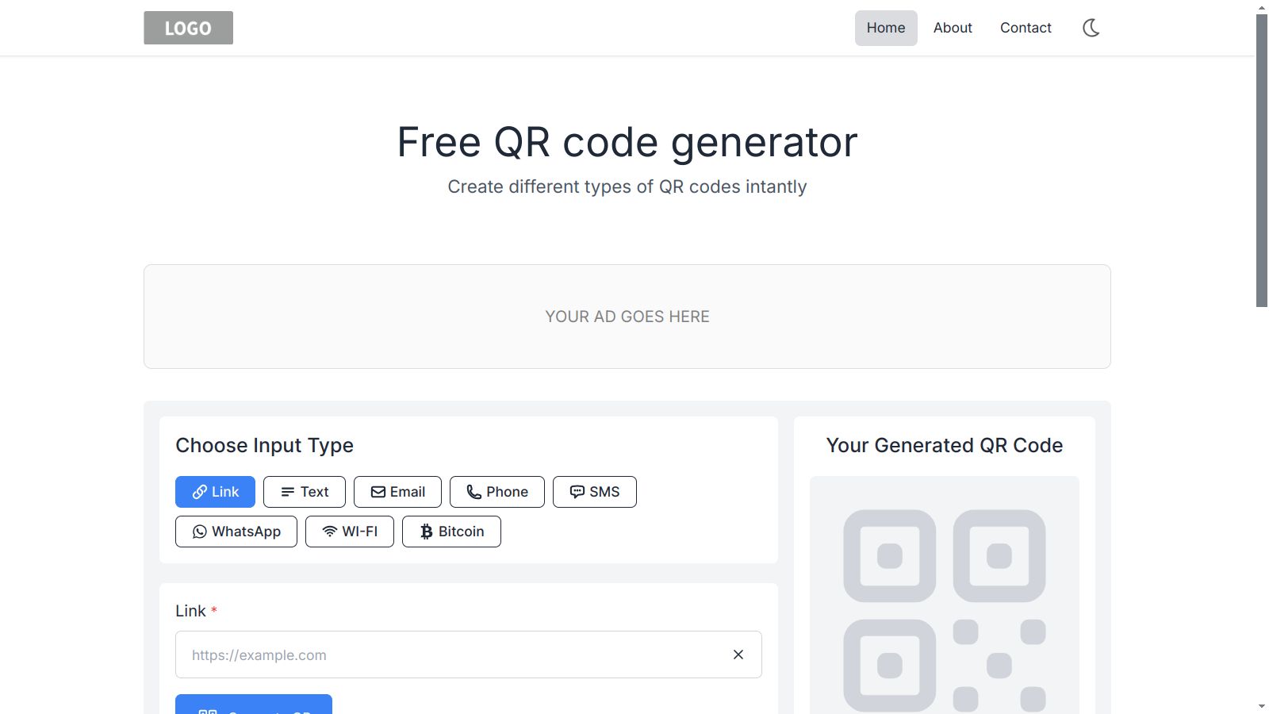The height and width of the screenshot is (714, 1269).
Task: Click the YOUR AD GOES HERE banner
Action: pos(627,317)
